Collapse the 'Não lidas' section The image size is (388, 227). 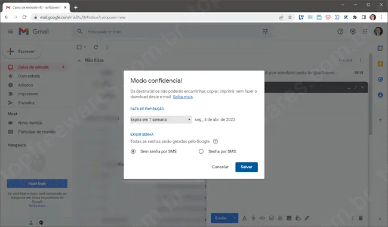pyautogui.click(x=79, y=60)
